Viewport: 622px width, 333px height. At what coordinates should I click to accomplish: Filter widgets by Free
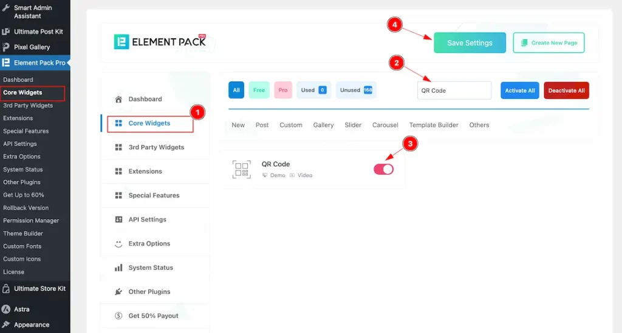pos(259,90)
